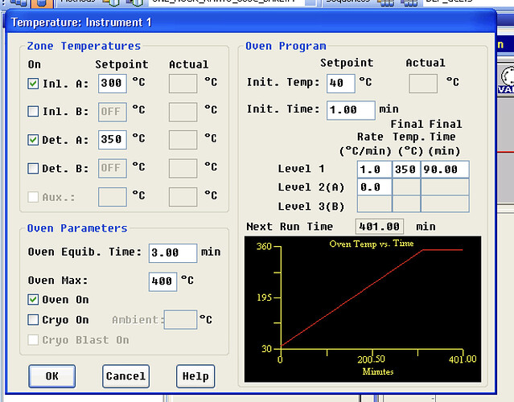Click the Oven Temp vs. Time graph

363,309
